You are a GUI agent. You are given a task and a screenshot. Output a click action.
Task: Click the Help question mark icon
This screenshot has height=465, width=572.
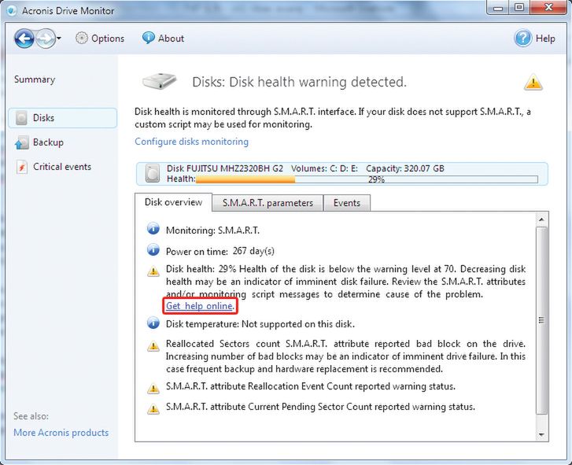522,39
